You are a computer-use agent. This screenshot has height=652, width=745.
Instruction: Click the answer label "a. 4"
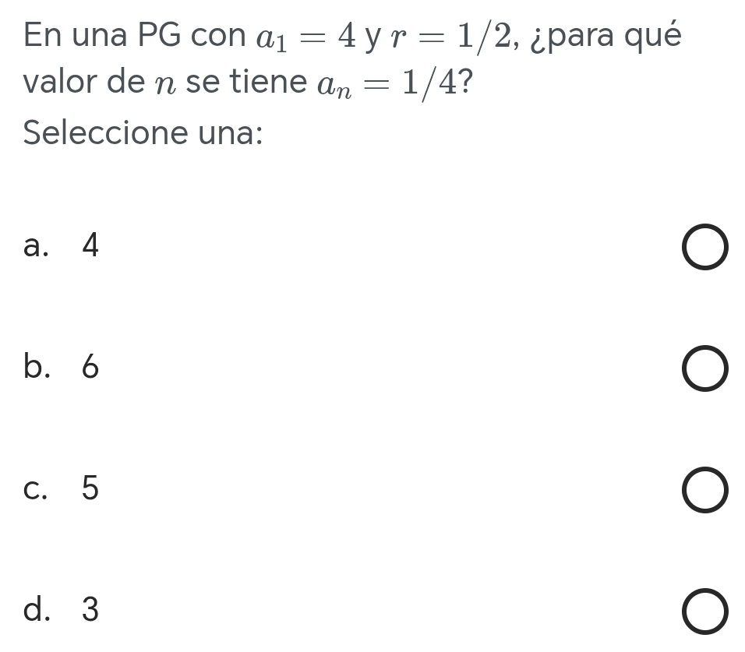62,247
